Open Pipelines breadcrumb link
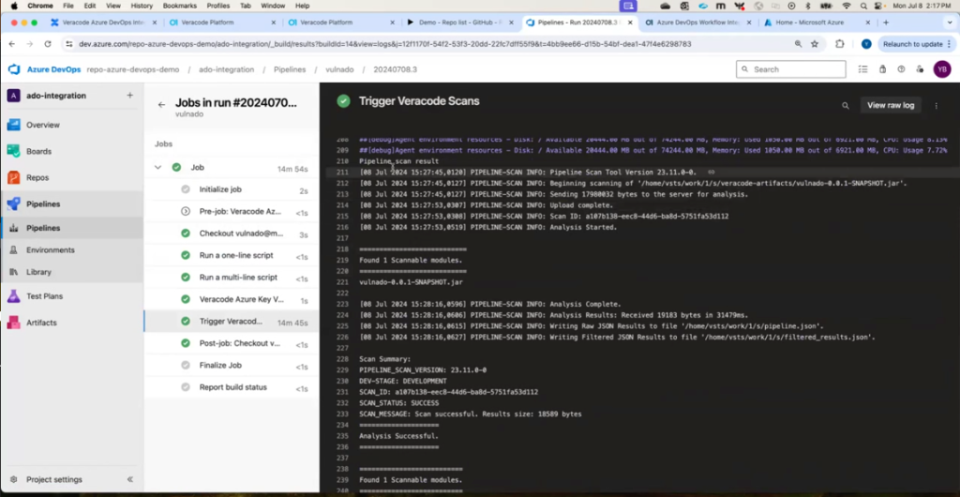 (290, 69)
